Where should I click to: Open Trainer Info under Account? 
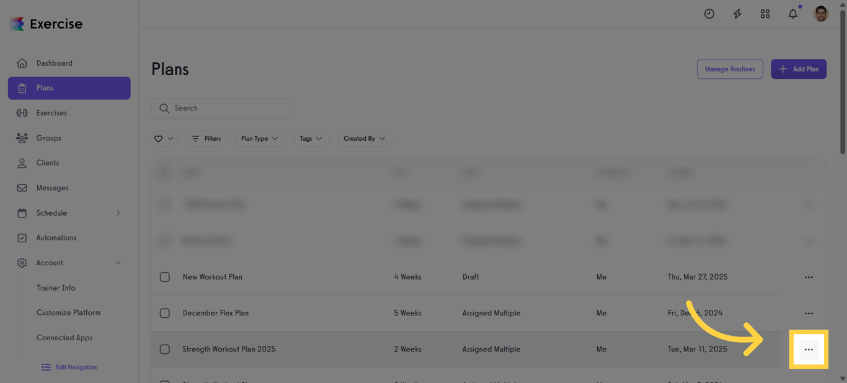[x=56, y=288]
